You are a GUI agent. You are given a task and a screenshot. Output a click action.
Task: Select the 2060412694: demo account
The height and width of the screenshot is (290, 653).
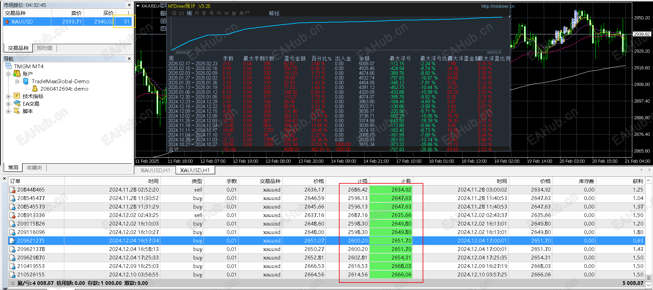click(64, 89)
